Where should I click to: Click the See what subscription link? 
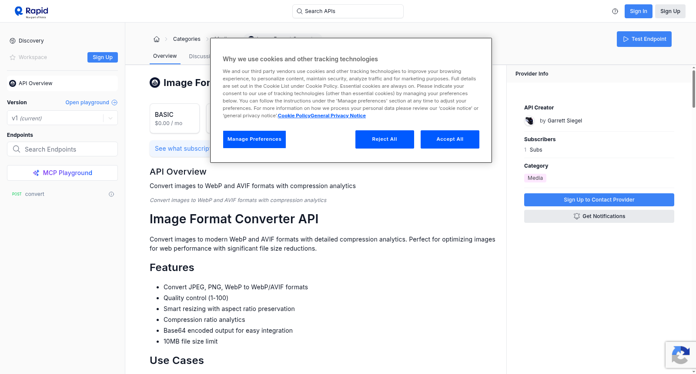click(182, 149)
